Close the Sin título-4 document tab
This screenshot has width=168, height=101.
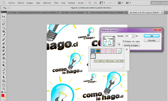click(x=162, y=13)
